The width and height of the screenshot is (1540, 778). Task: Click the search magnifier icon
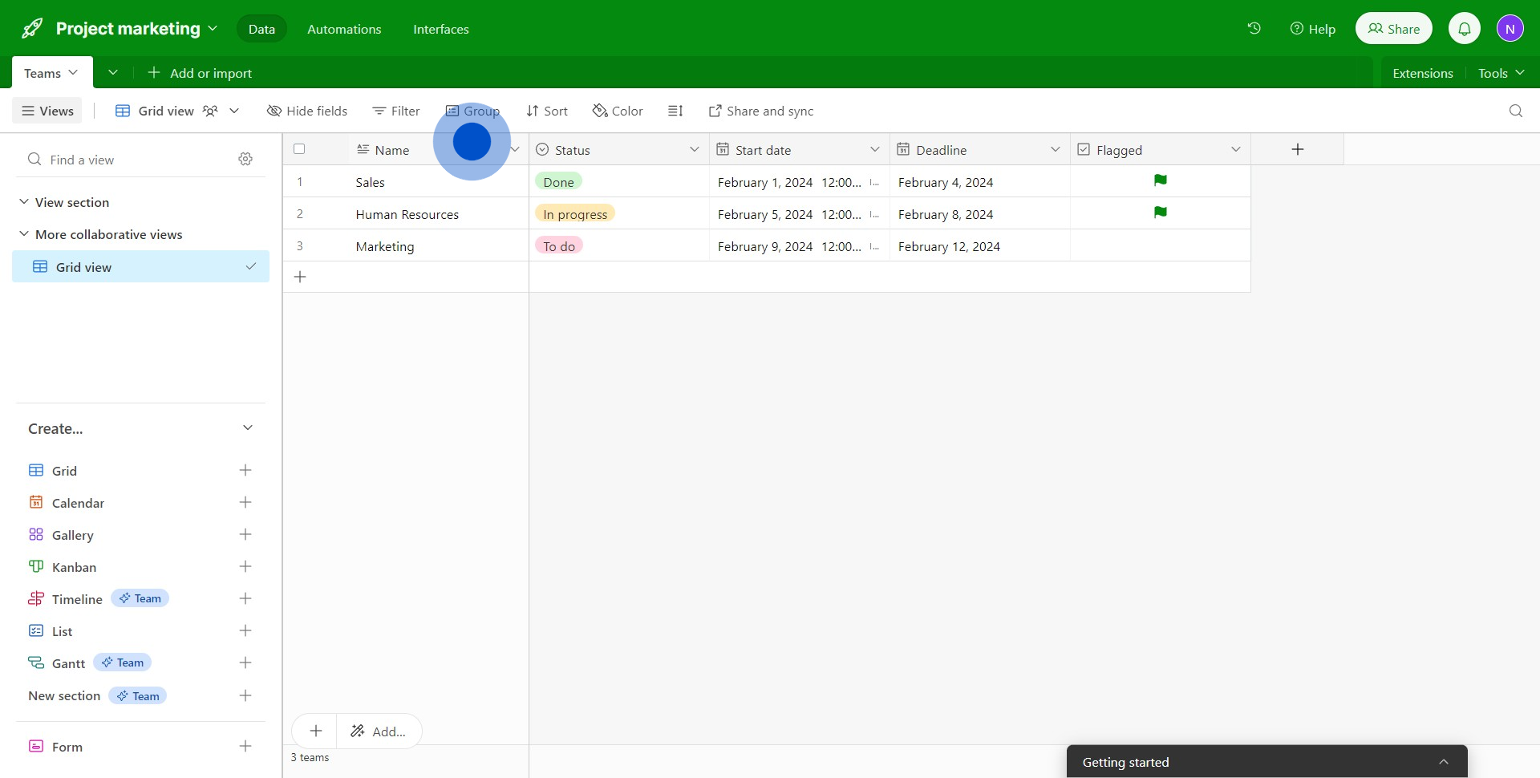[x=1515, y=111]
